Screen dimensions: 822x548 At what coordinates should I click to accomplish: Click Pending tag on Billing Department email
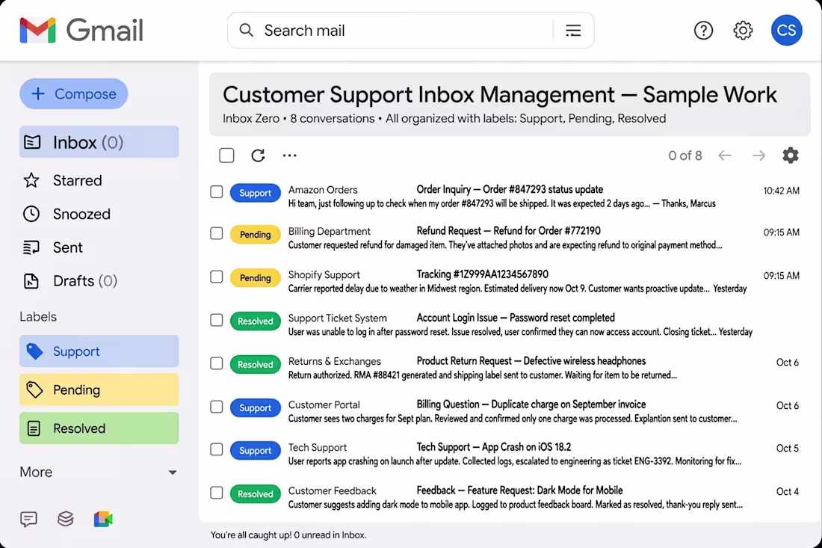[x=256, y=235]
